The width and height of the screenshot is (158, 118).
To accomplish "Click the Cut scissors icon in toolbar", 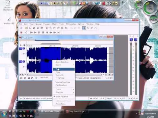I will click(47, 28).
